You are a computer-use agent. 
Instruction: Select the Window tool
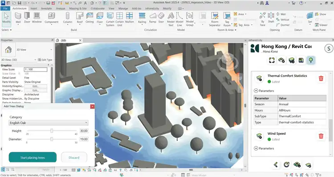(37, 18)
